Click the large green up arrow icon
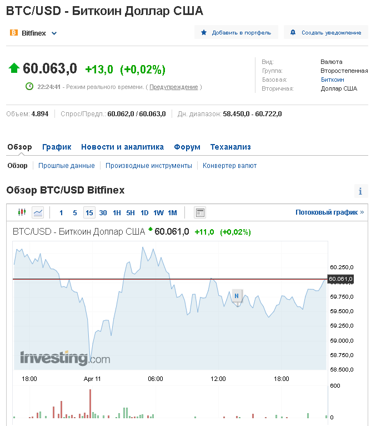 point(14,68)
